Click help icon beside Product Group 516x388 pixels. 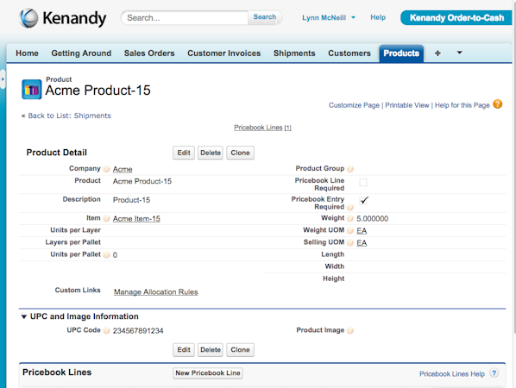coord(350,169)
